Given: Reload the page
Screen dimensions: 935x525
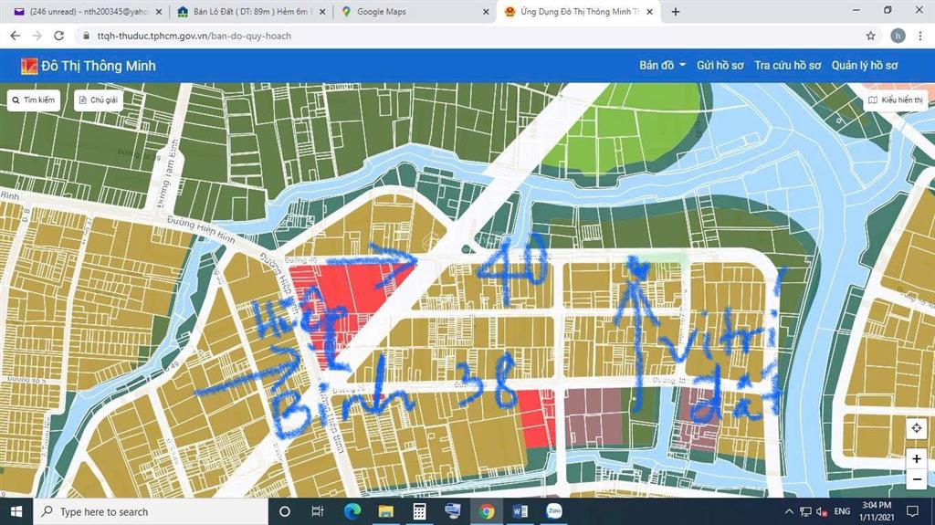Looking at the screenshot, I should click(x=59, y=36).
